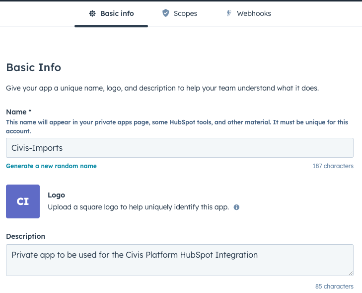Click the 85 characters counter
This screenshot has height=293, width=362.
(334, 287)
